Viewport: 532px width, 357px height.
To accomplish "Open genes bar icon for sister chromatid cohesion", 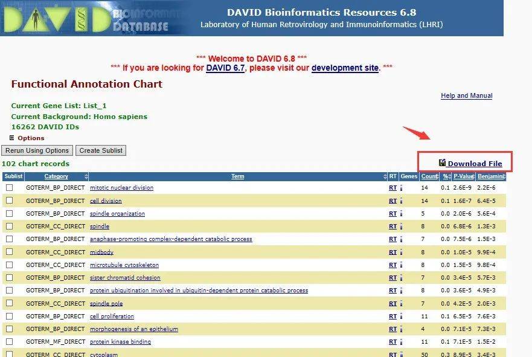I will coord(402,278).
